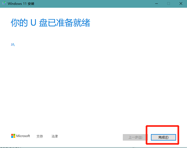Click the four-color Microsoft logo squares
The image size is (187, 148).
pos(13,136)
